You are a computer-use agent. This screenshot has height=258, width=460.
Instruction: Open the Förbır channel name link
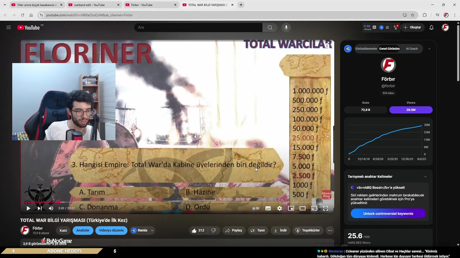38,228
